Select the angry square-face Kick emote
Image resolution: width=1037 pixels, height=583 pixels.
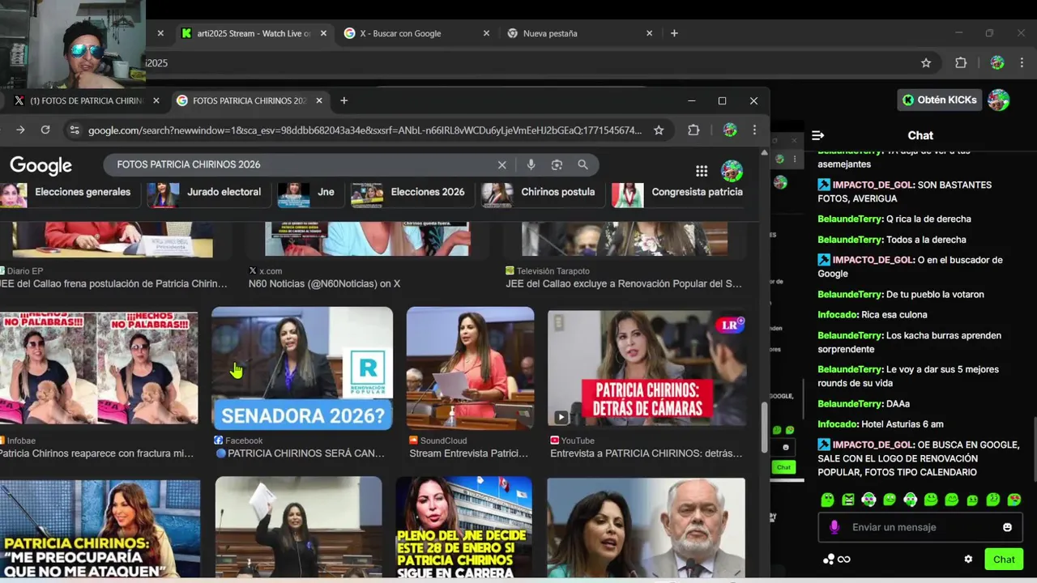pos(848,500)
